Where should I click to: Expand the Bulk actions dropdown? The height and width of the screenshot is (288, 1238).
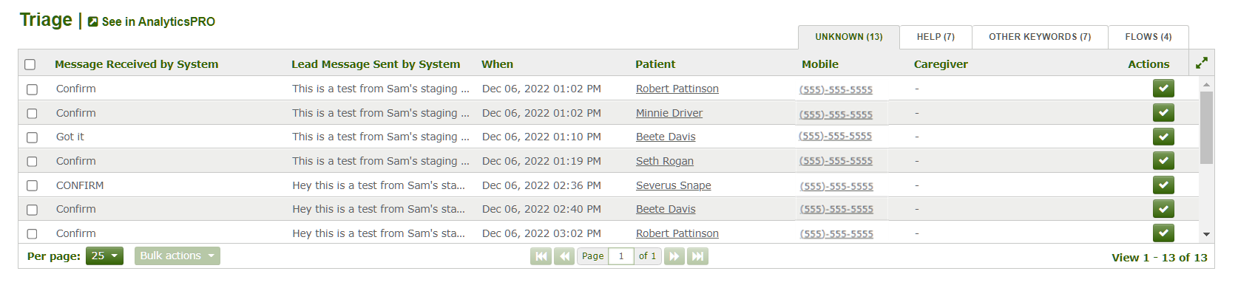coord(177,256)
